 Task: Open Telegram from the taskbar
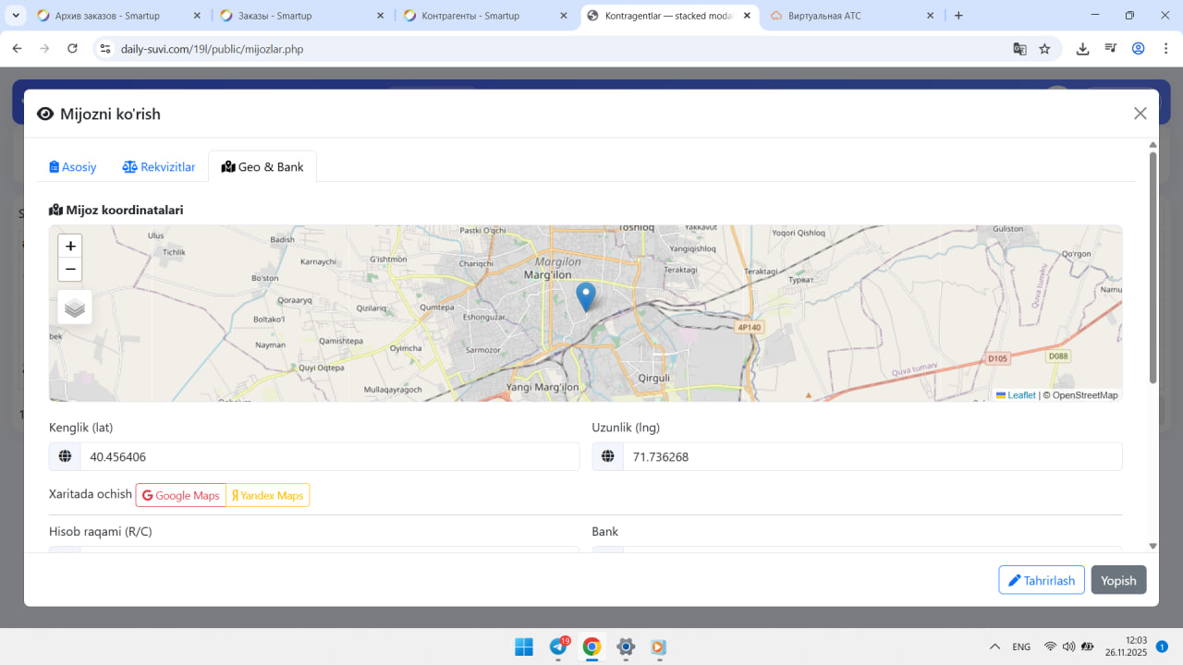(558, 647)
